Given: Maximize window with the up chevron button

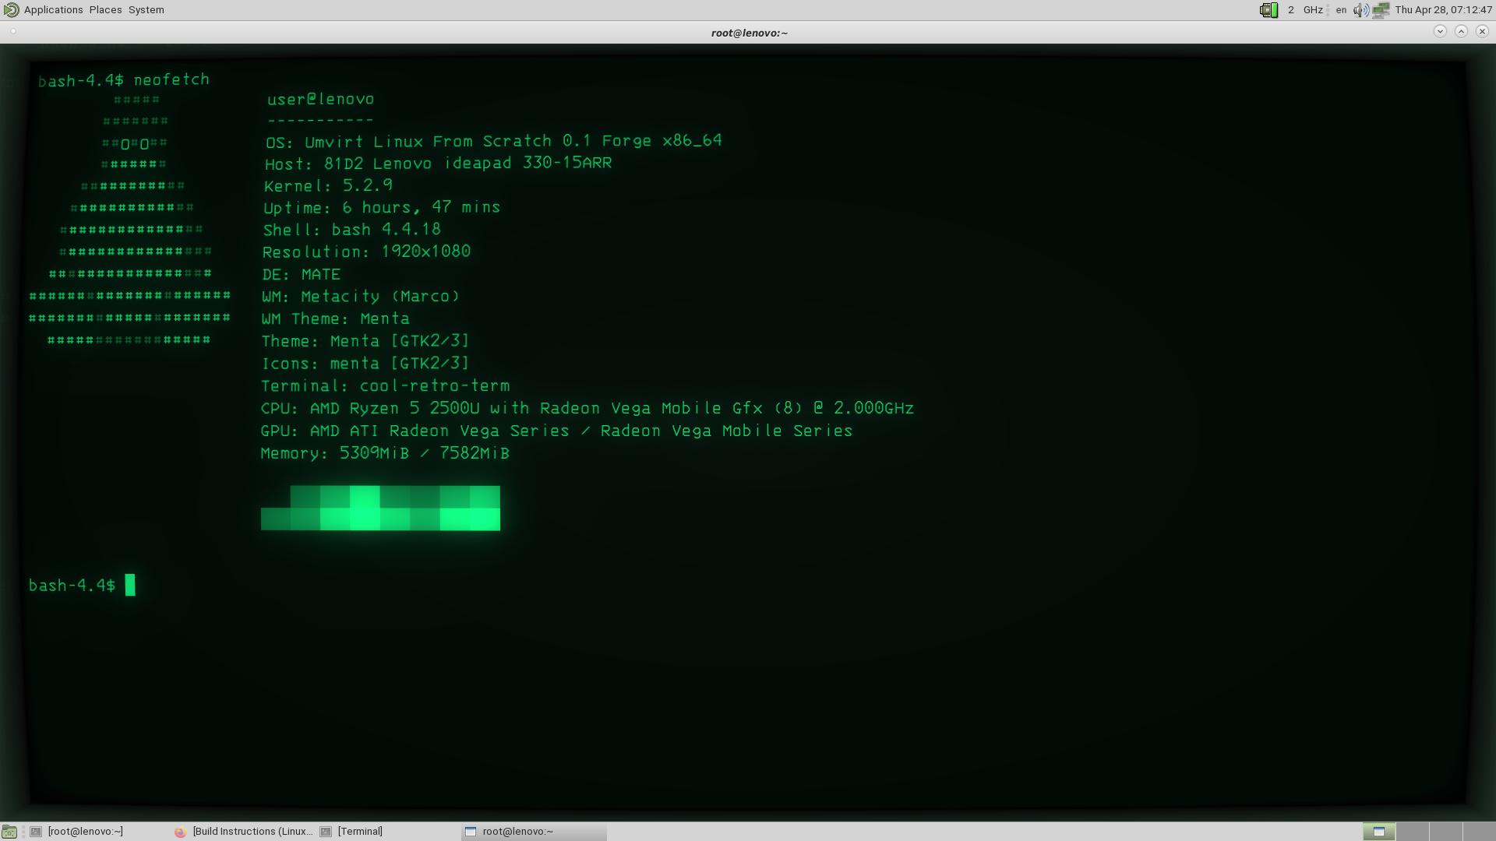Looking at the screenshot, I should pyautogui.click(x=1461, y=31).
